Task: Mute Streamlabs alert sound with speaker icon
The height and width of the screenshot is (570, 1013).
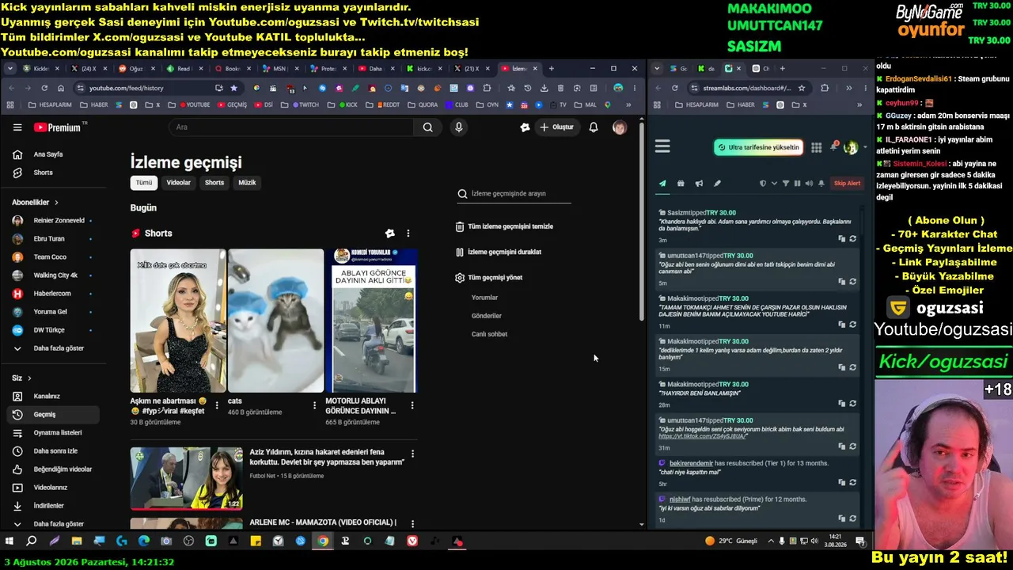Action: (809, 184)
